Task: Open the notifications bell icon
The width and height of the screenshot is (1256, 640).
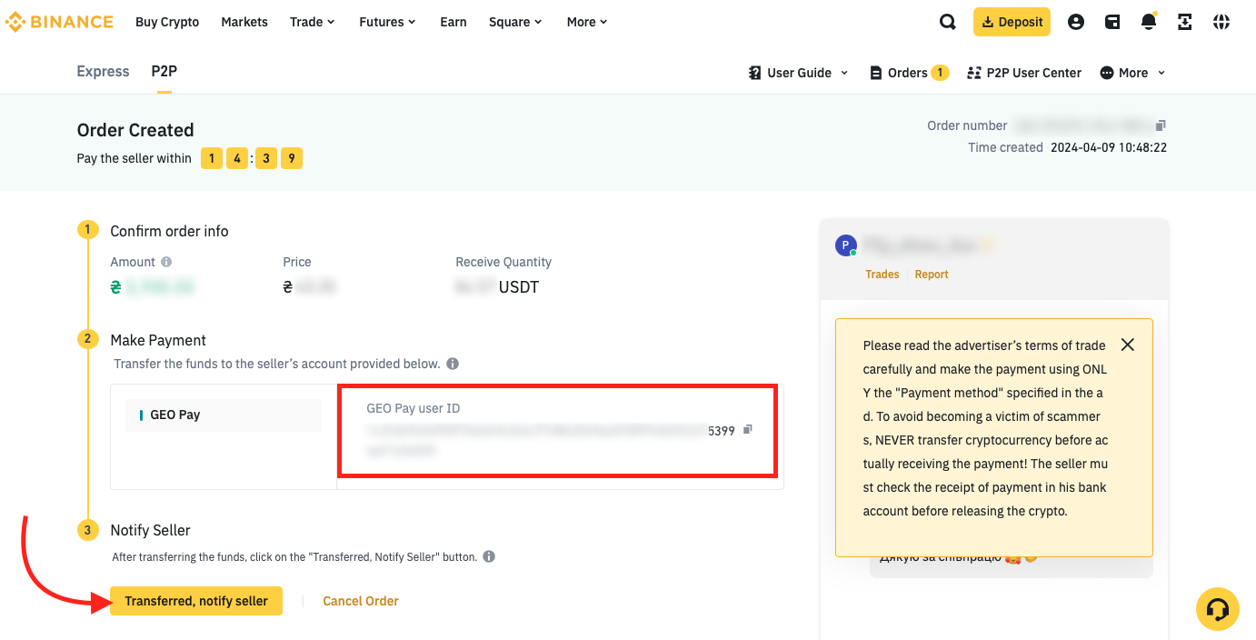Action: pos(1149,22)
